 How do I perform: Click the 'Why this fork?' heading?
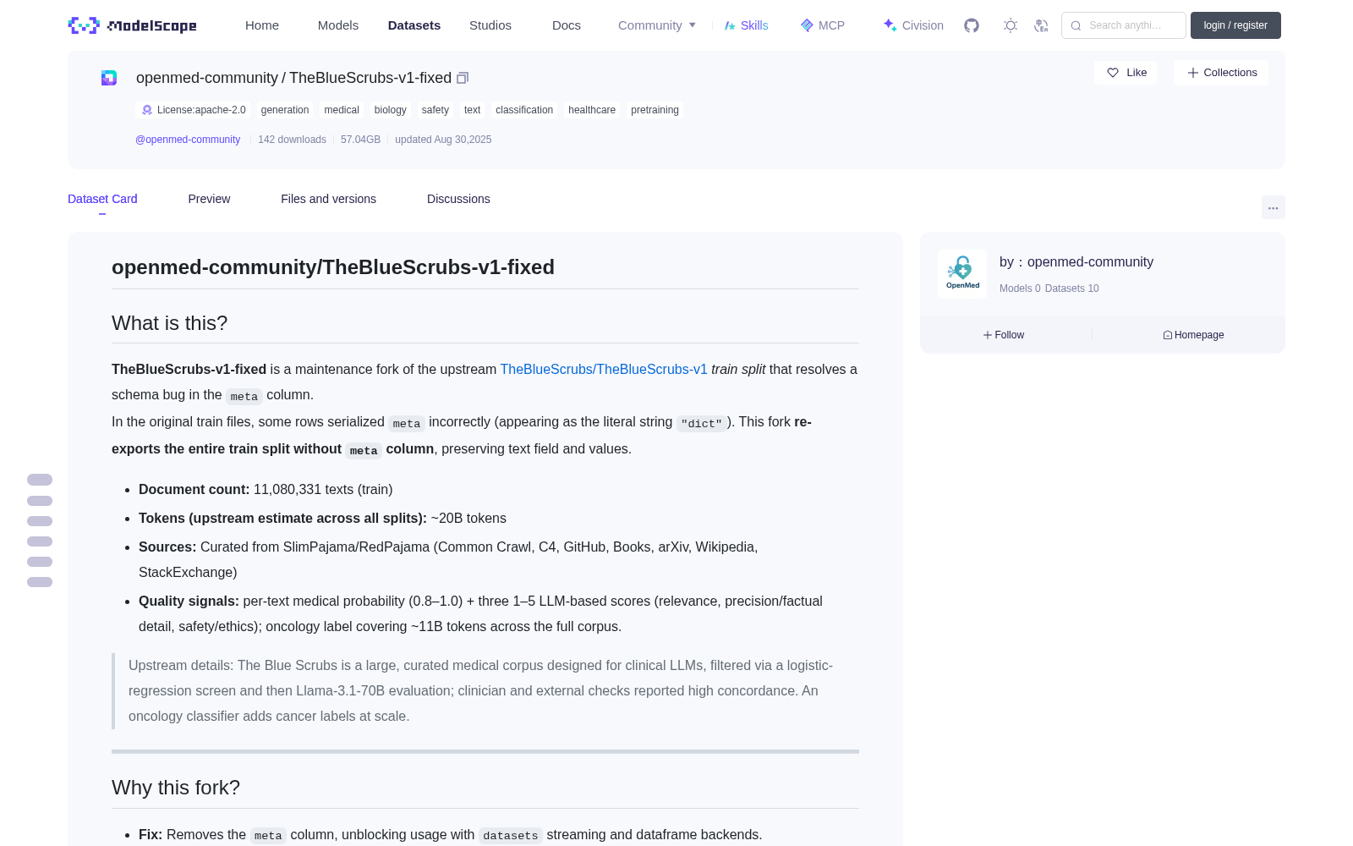click(176, 788)
